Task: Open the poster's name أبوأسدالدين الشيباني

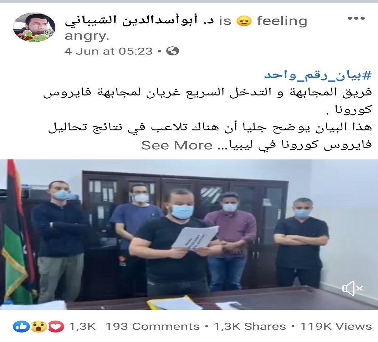Action: coord(139,20)
